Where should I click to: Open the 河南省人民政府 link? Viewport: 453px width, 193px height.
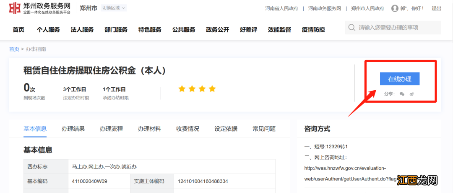click(x=282, y=8)
